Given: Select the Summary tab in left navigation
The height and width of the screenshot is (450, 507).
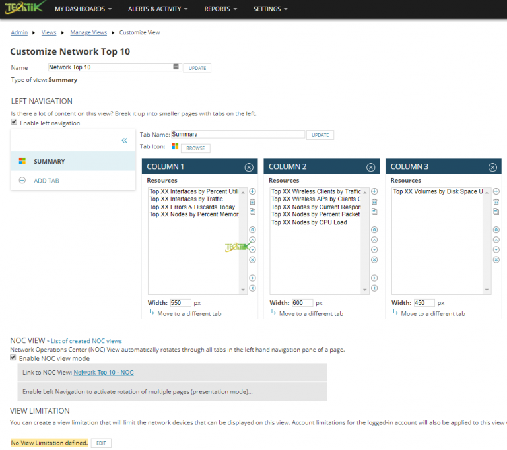Looking at the screenshot, I should click(x=50, y=161).
